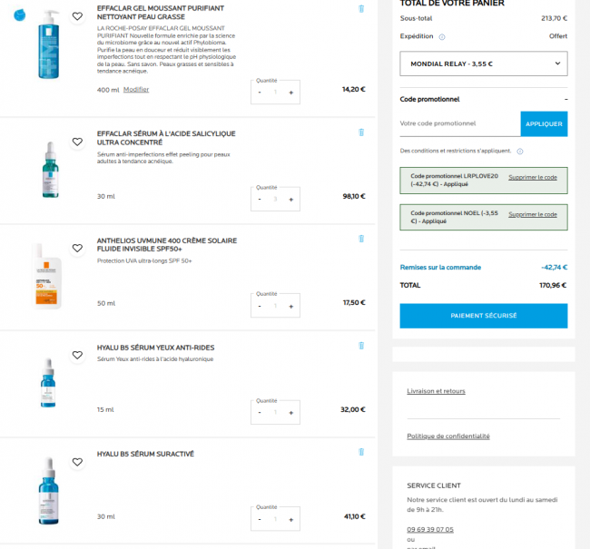Image resolution: width=590 pixels, height=549 pixels.
Task: Delete Effaclar Gel Moussant from cart
Action: [361, 9]
